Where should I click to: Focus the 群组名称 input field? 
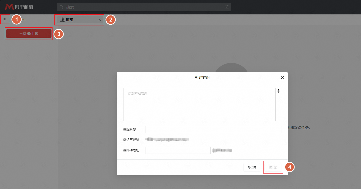click(x=213, y=129)
